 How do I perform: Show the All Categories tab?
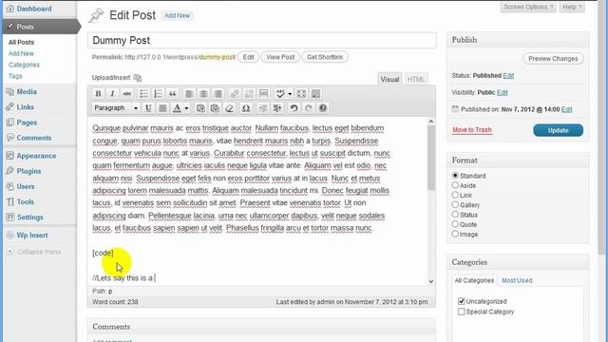pos(474,280)
